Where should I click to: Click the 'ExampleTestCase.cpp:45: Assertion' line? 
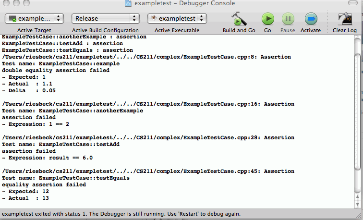pyautogui.click(x=148, y=171)
